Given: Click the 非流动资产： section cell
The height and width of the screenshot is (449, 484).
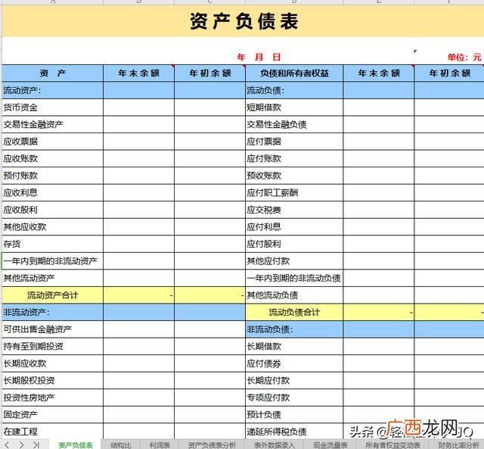Looking at the screenshot, I should (x=52, y=312).
